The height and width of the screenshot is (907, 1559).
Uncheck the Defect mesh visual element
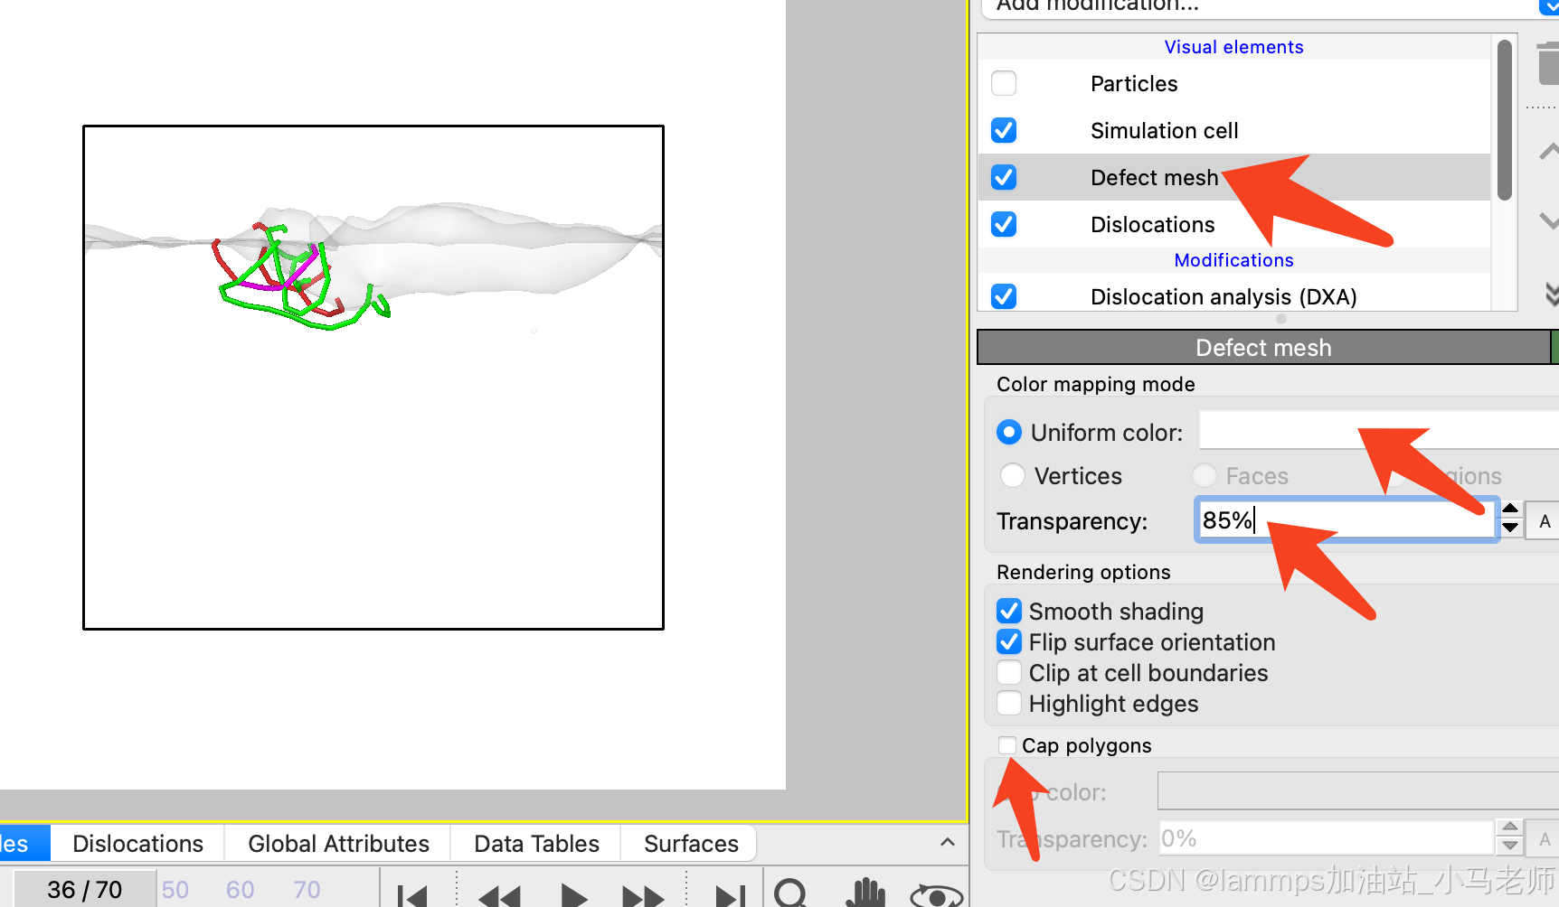pyautogui.click(x=1004, y=177)
